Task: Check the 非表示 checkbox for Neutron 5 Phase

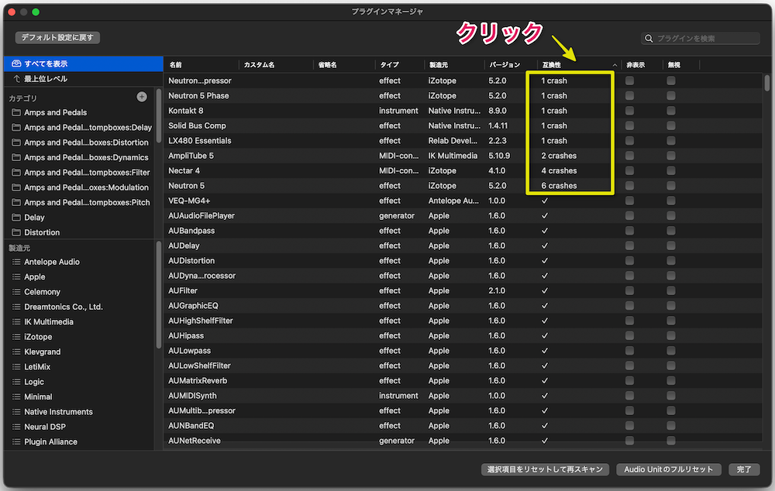Action: coord(631,95)
